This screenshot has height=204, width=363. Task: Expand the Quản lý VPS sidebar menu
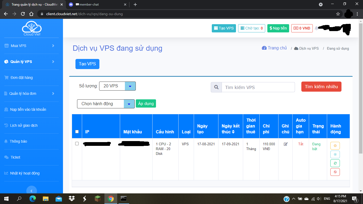click(x=31, y=62)
